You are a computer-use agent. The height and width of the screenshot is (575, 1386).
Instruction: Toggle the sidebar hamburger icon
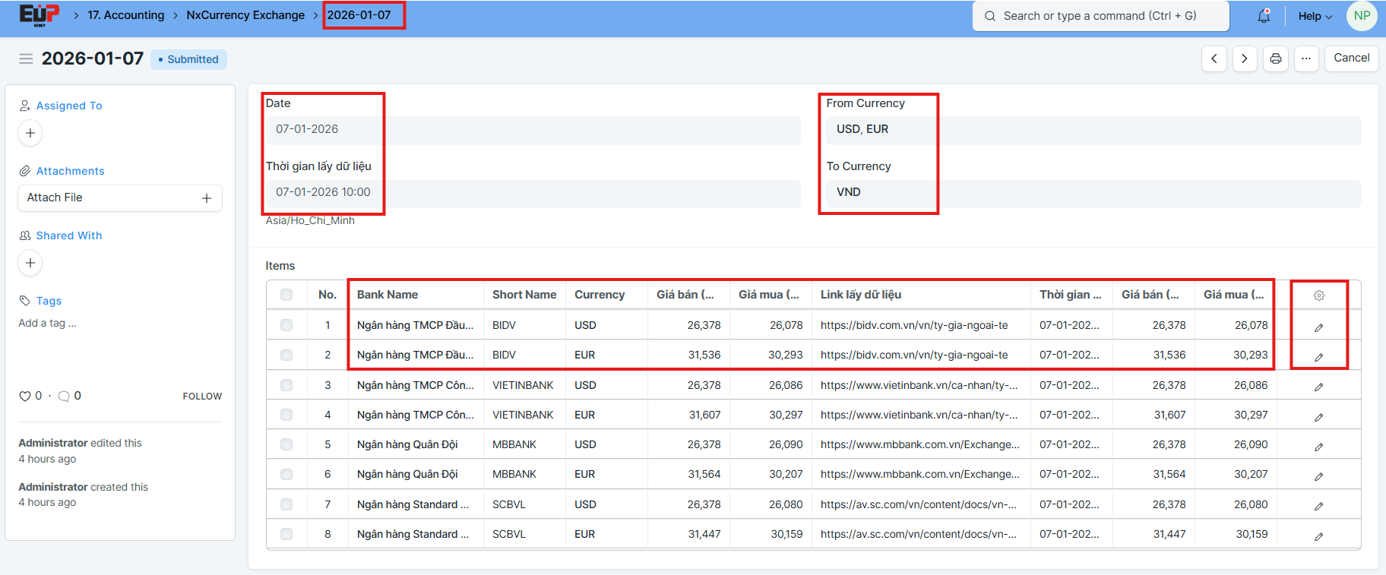coord(26,58)
